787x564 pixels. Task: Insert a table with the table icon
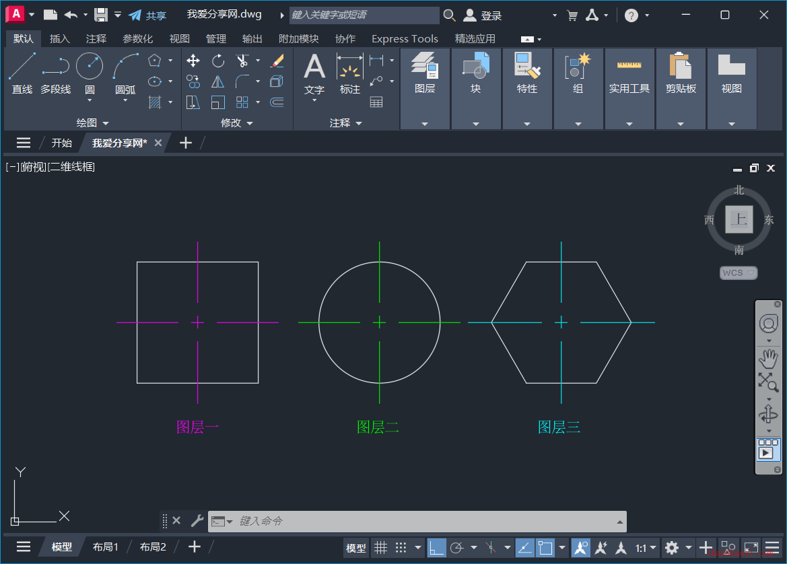click(376, 102)
